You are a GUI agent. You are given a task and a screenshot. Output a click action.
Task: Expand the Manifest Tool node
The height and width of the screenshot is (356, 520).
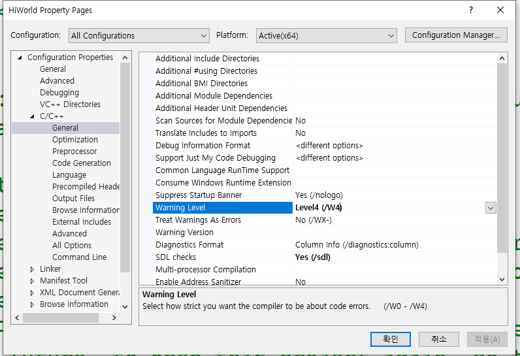point(32,281)
